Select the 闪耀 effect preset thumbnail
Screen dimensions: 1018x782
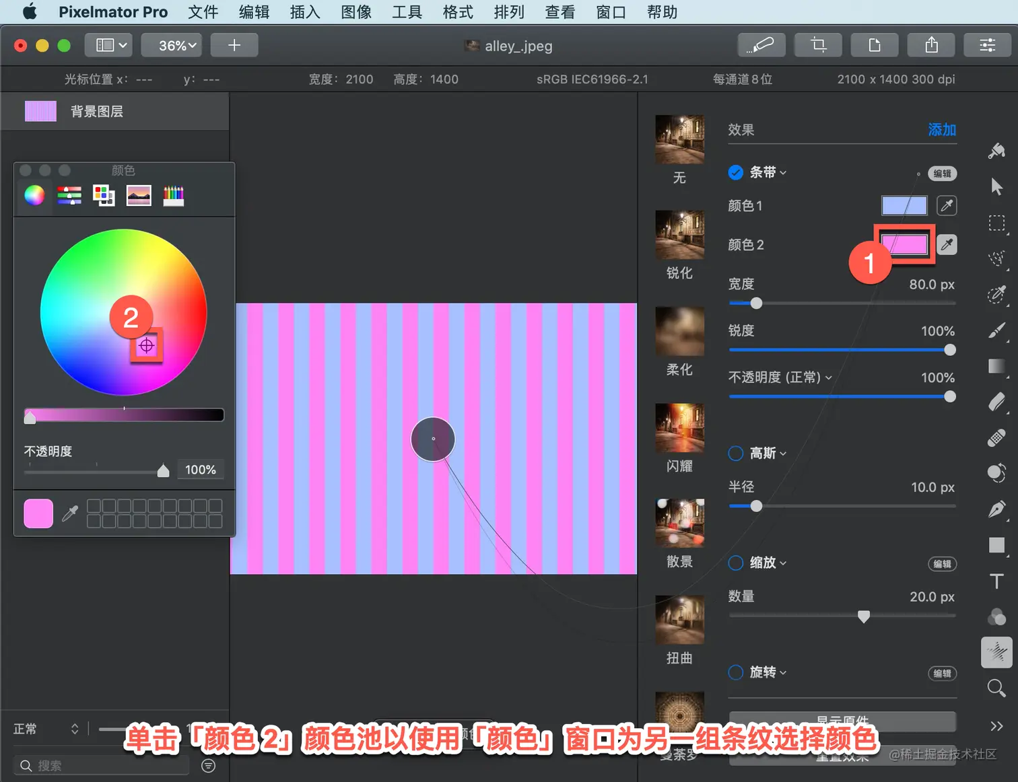click(680, 428)
